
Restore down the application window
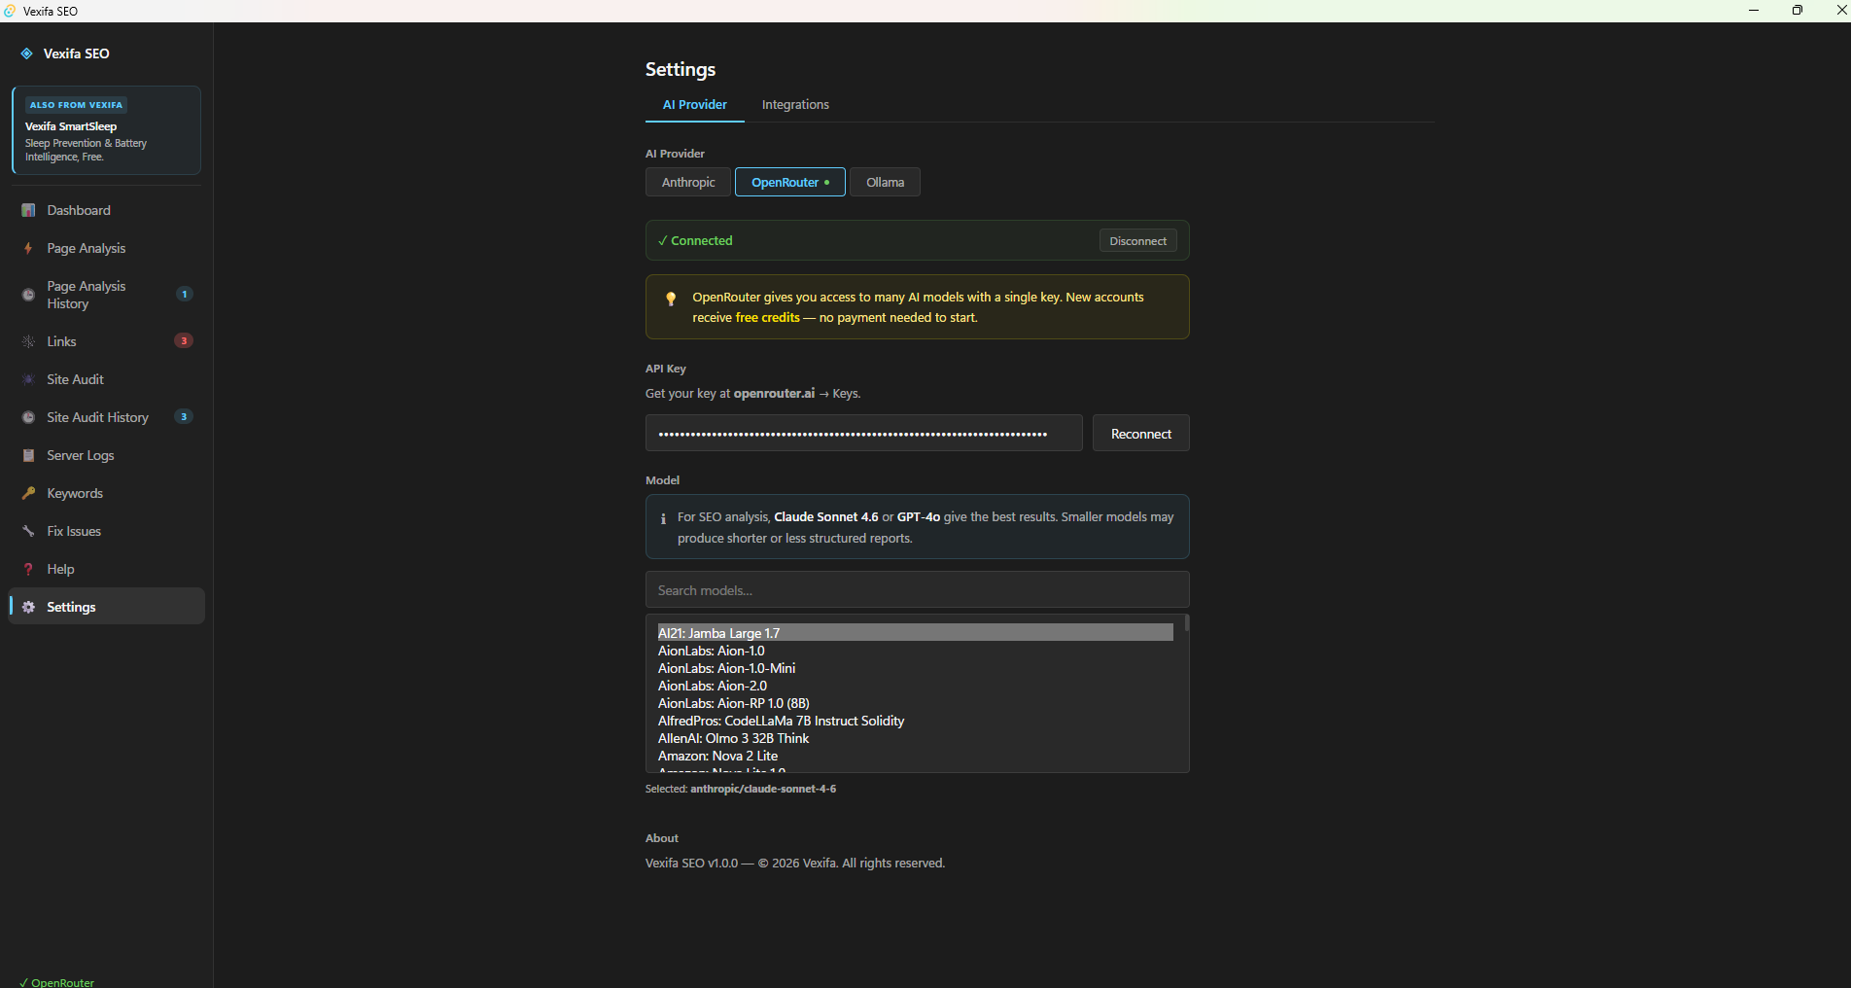coord(1798,11)
